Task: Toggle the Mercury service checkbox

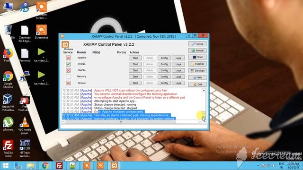Action: click(x=68, y=76)
